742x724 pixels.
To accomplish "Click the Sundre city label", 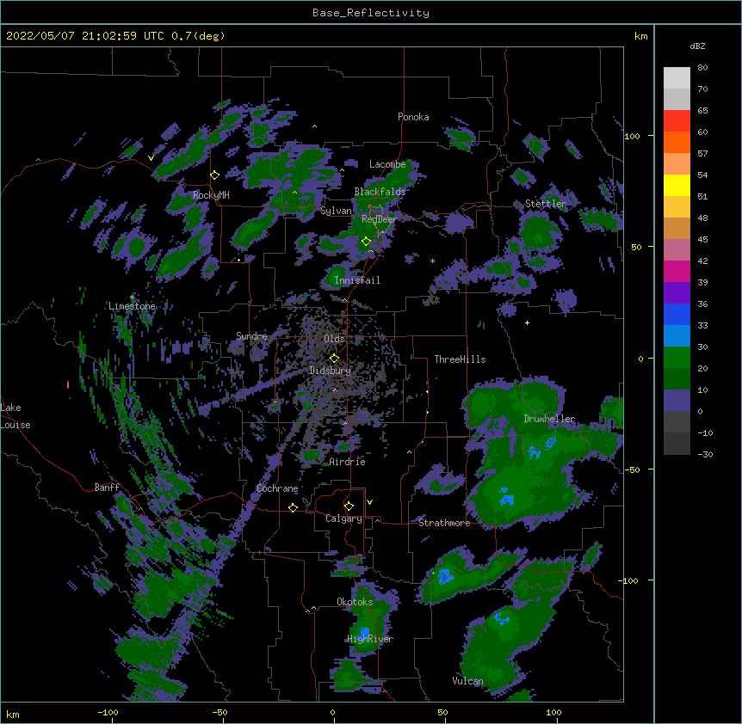I will [251, 336].
